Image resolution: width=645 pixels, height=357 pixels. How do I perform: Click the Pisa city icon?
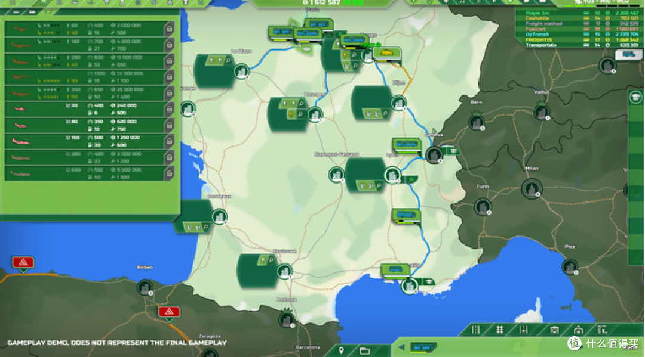tap(570, 267)
